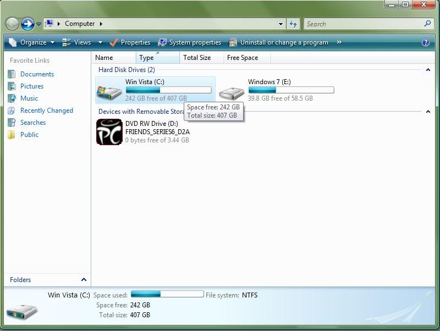Open System properties
This screenshot has width=440, height=331.
pyautogui.click(x=190, y=42)
